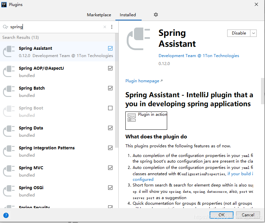Click the OK button
Image resolution: width=265 pixels, height=223 pixels.
point(222,215)
